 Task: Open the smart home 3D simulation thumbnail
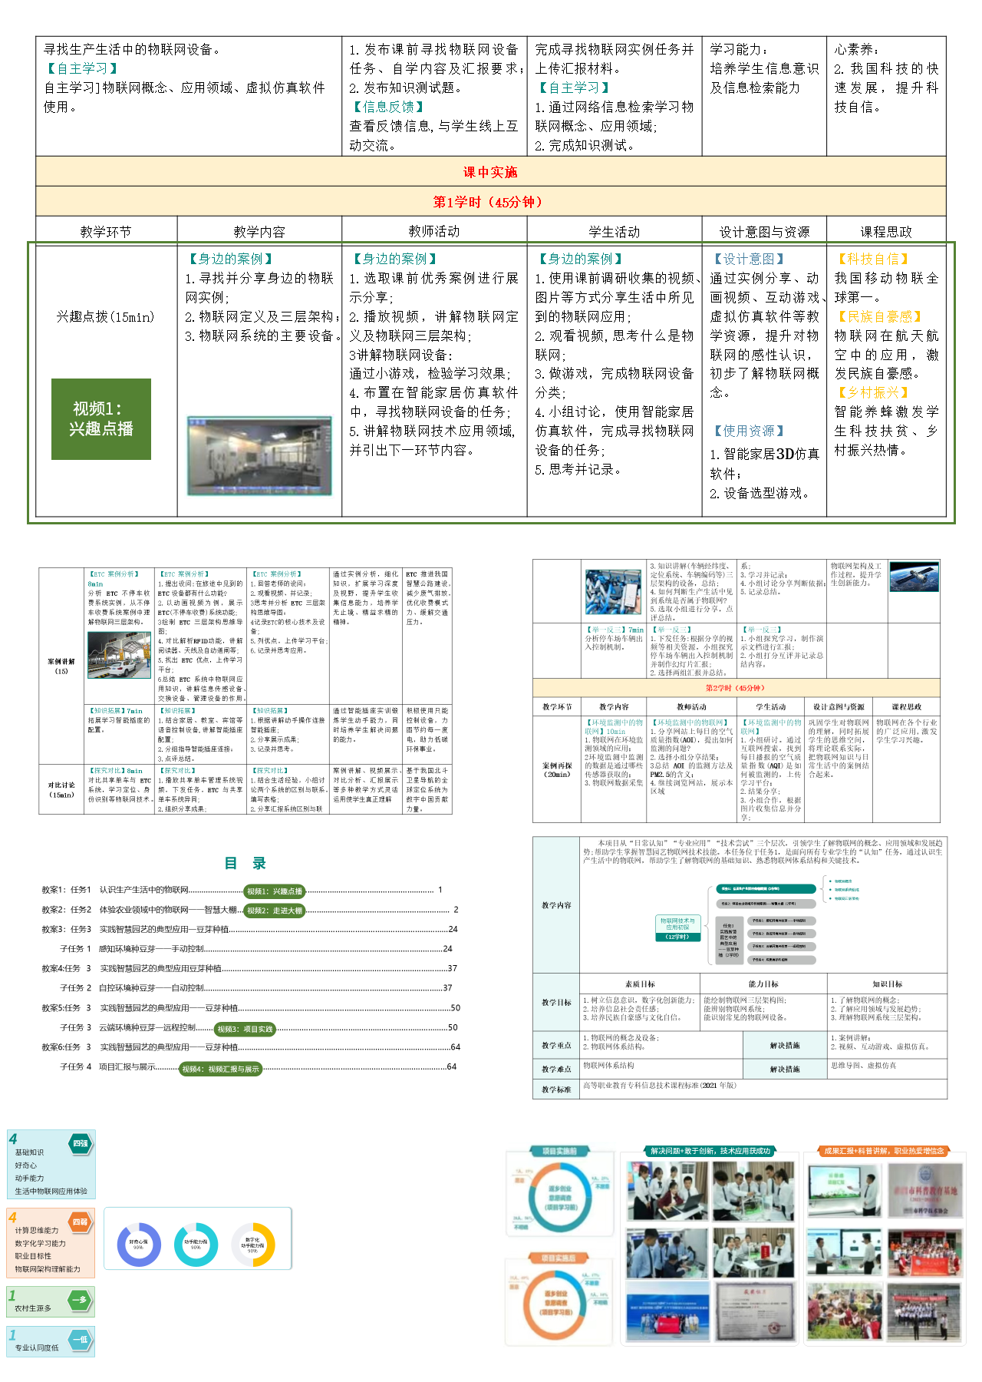(x=259, y=456)
